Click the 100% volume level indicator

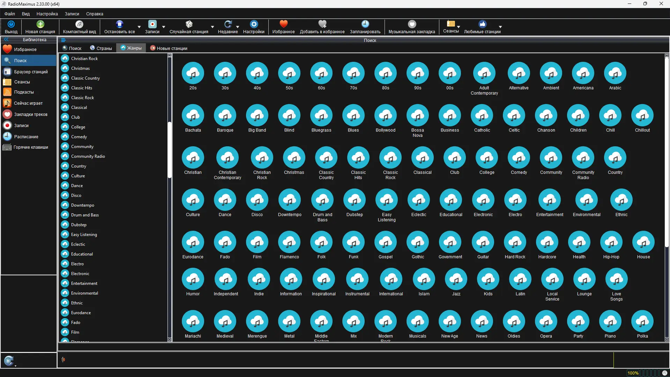pyautogui.click(x=633, y=373)
